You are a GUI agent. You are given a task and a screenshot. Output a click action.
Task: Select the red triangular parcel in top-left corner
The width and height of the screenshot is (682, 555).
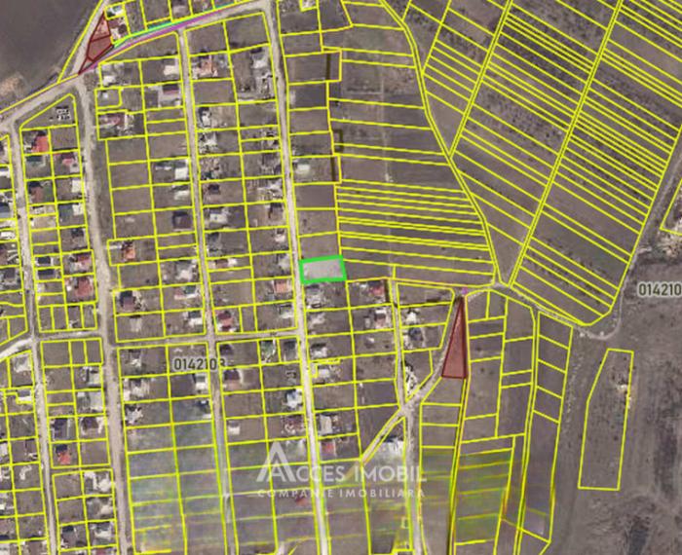click(98, 43)
